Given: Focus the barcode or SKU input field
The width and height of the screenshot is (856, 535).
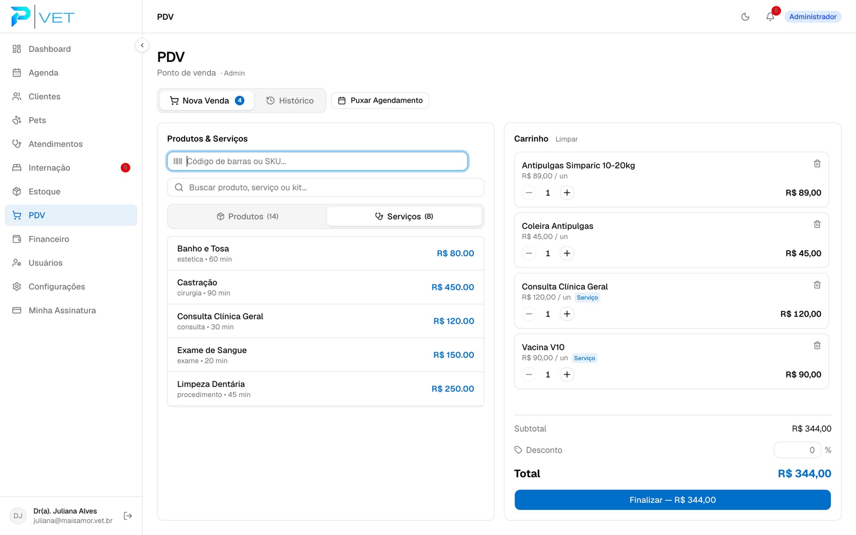Looking at the screenshot, I should coord(318,161).
